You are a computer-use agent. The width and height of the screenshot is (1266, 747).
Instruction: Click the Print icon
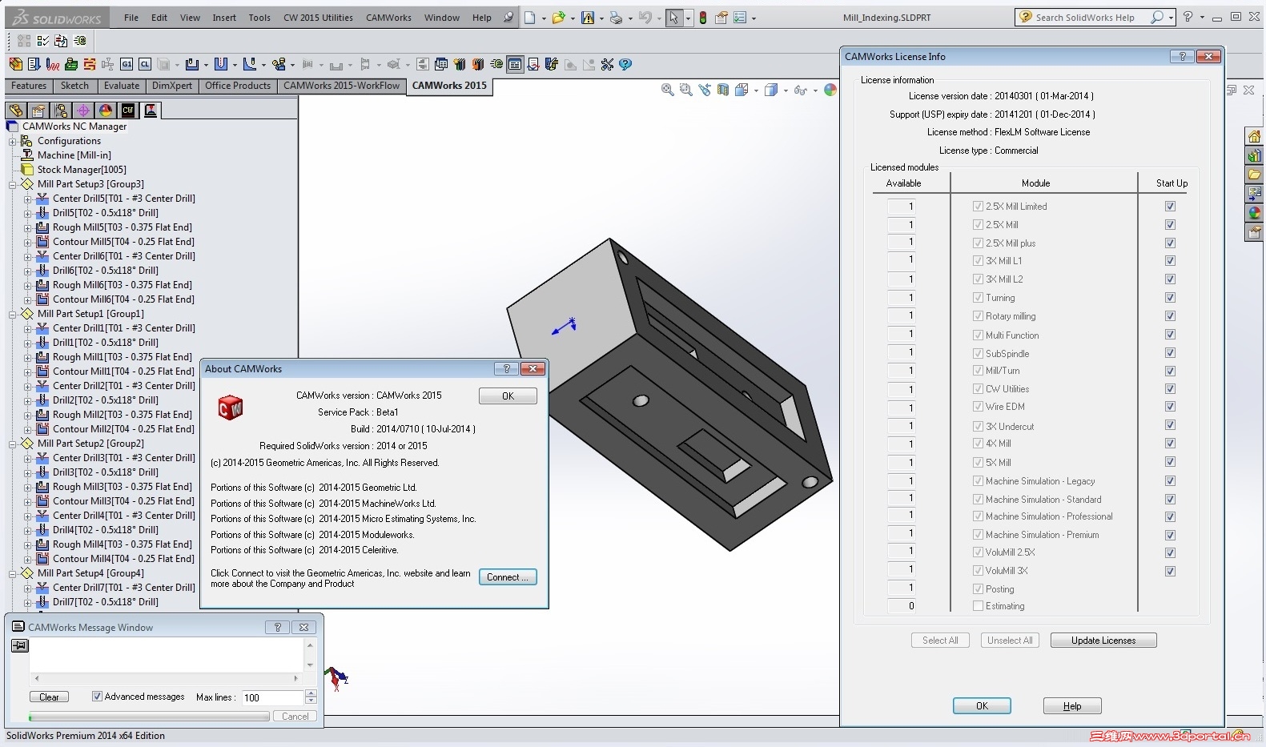click(x=616, y=18)
